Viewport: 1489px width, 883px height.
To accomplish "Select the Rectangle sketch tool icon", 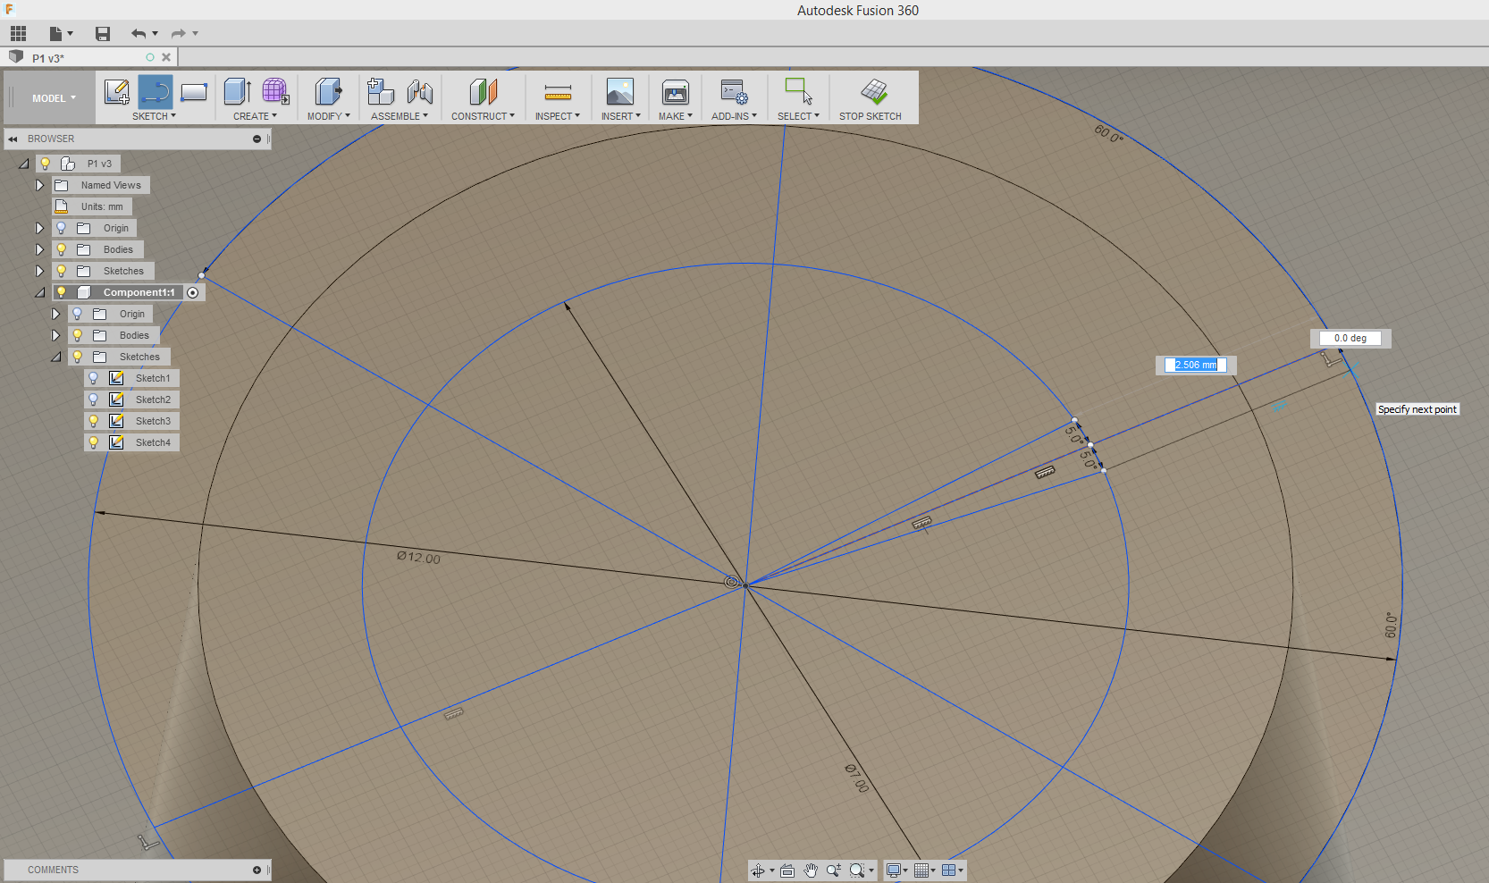I will pos(194,92).
